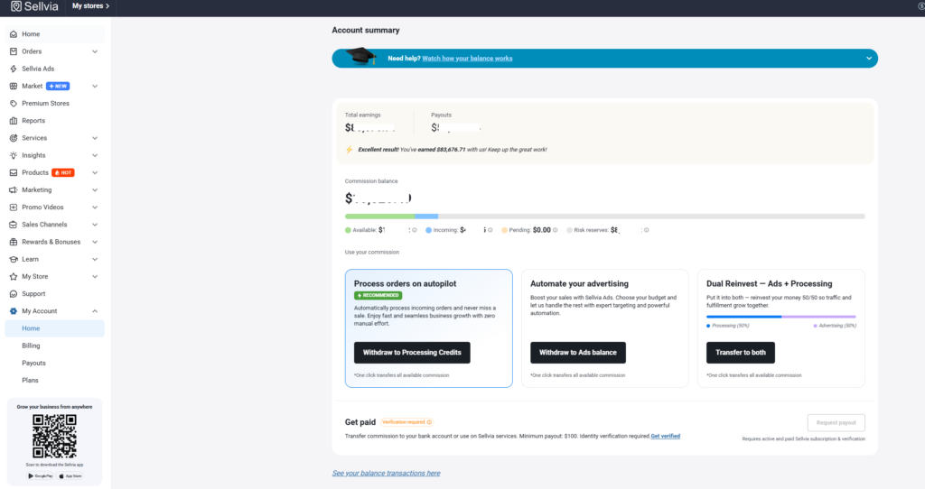This screenshot has width=925, height=489.
Task: Expand the Market menu chevron
Action: 95,86
